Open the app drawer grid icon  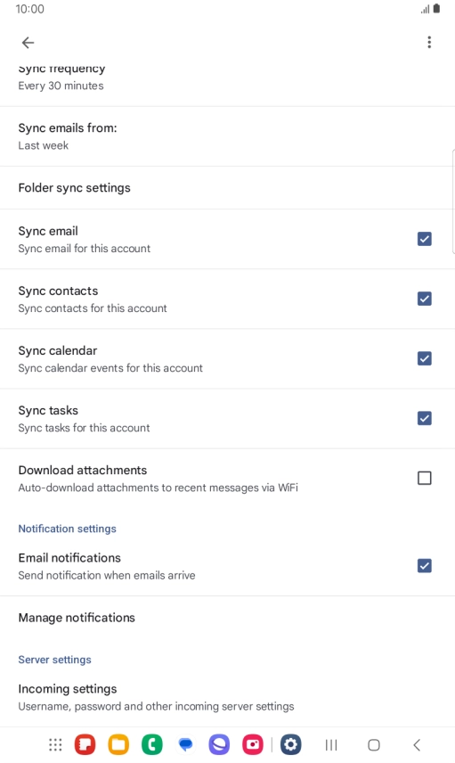click(x=55, y=744)
